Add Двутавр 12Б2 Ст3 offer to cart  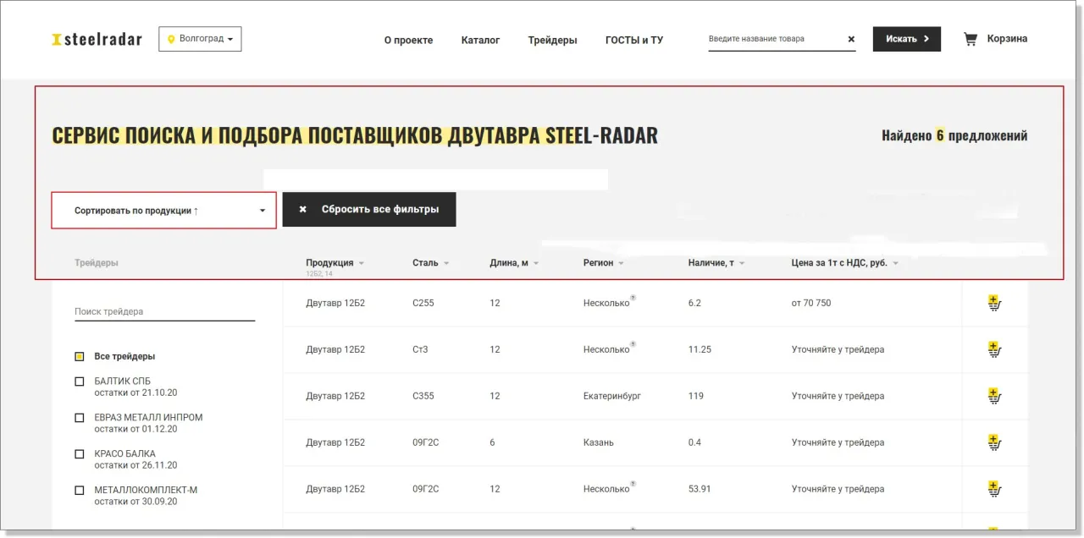[994, 349]
